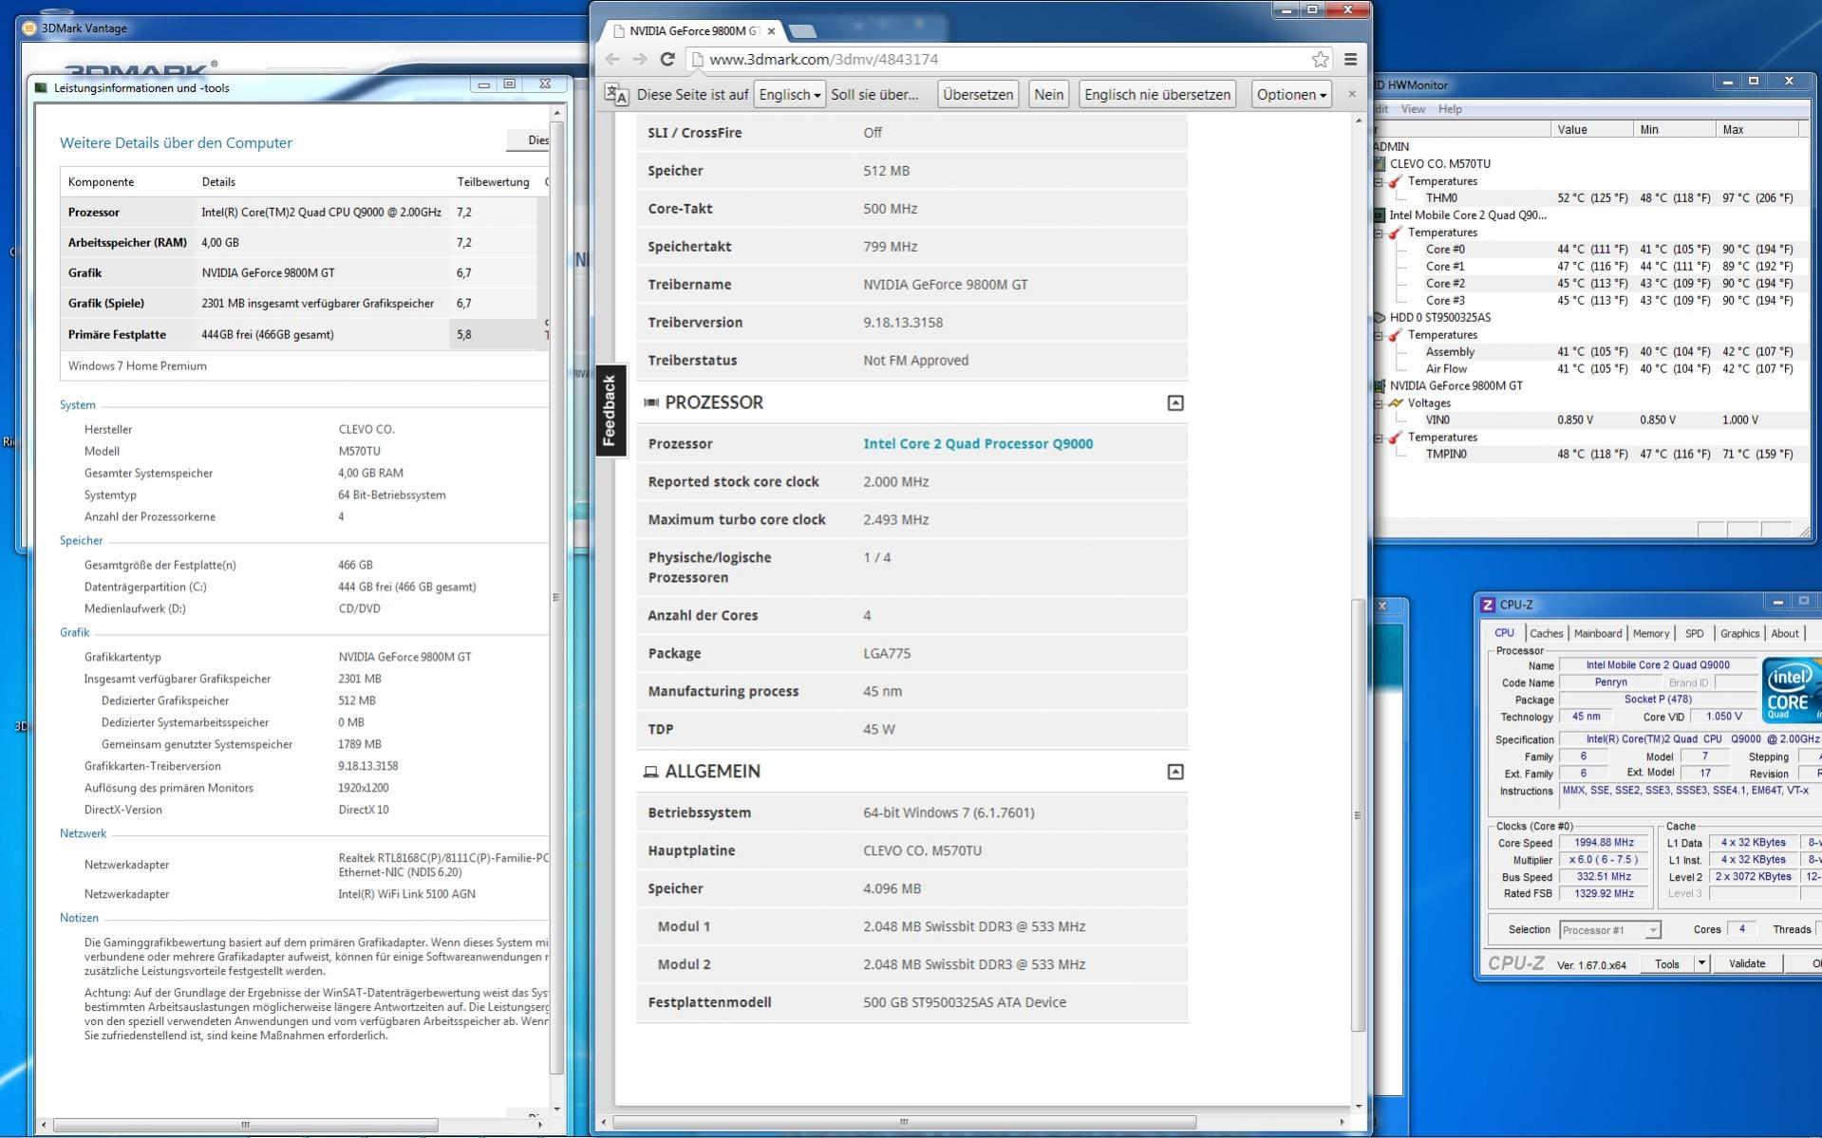Open the View menu in HWMonitor
This screenshot has width=1822, height=1138.
tap(1413, 109)
